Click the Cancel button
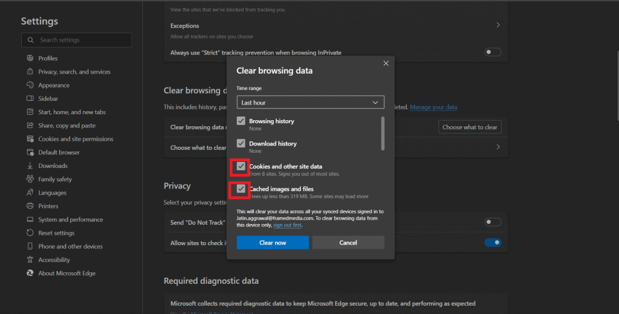 pyautogui.click(x=348, y=243)
